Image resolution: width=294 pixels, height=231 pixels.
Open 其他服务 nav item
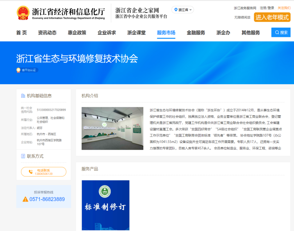pyautogui.click(x=251, y=33)
